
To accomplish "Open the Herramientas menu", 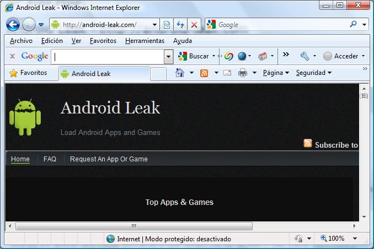I will (x=145, y=41).
